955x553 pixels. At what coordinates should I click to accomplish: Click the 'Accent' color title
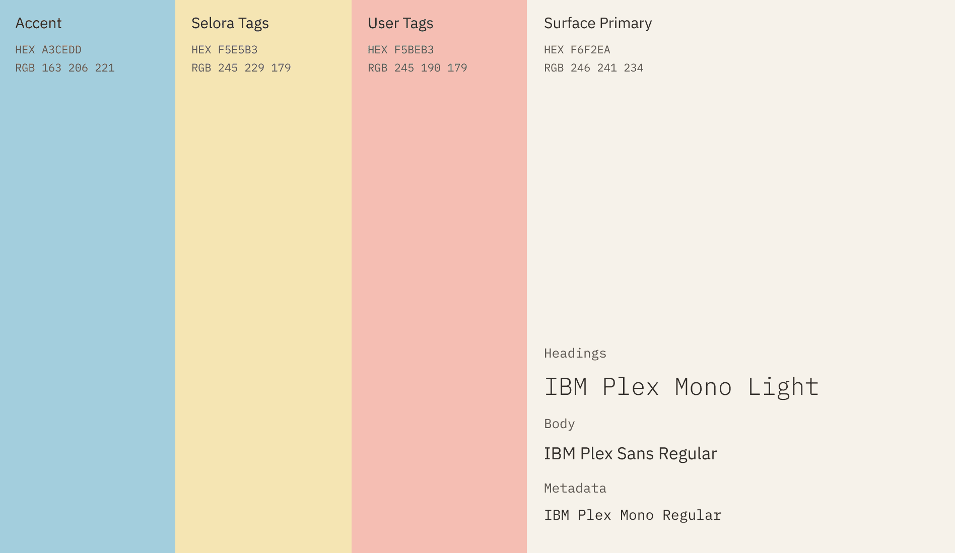[38, 23]
